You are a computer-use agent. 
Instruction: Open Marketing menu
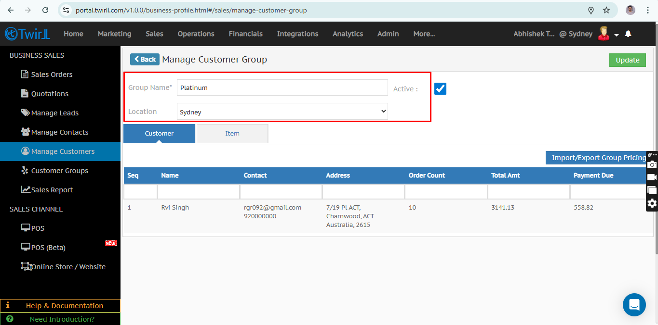[x=114, y=34]
